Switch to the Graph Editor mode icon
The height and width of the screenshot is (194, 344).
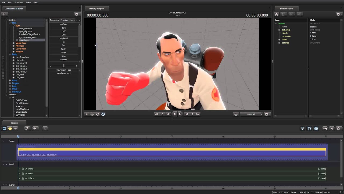(x=16, y=129)
